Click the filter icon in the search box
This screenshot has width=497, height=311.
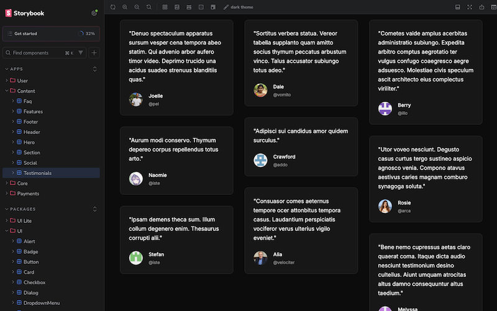81,53
